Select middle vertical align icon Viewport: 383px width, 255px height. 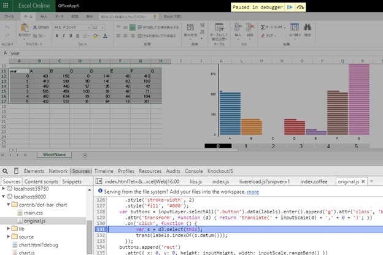125,28
